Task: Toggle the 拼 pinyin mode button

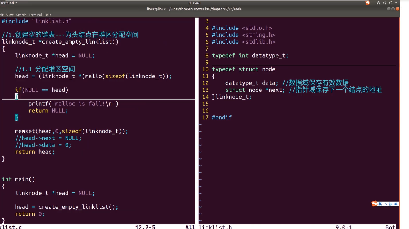Action: point(391,204)
